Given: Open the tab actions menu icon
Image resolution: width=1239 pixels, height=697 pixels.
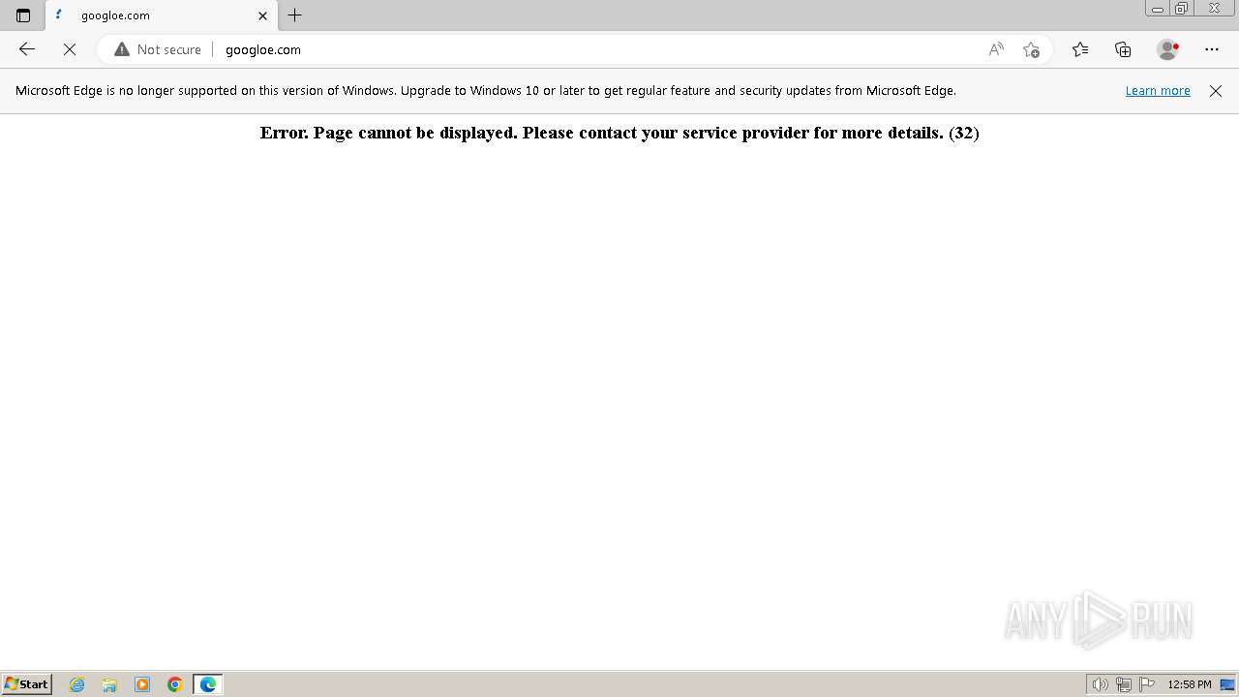Looking at the screenshot, I should click(23, 15).
